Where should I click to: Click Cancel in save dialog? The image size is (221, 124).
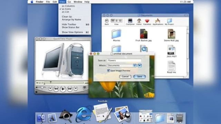click(x=125, y=76)
